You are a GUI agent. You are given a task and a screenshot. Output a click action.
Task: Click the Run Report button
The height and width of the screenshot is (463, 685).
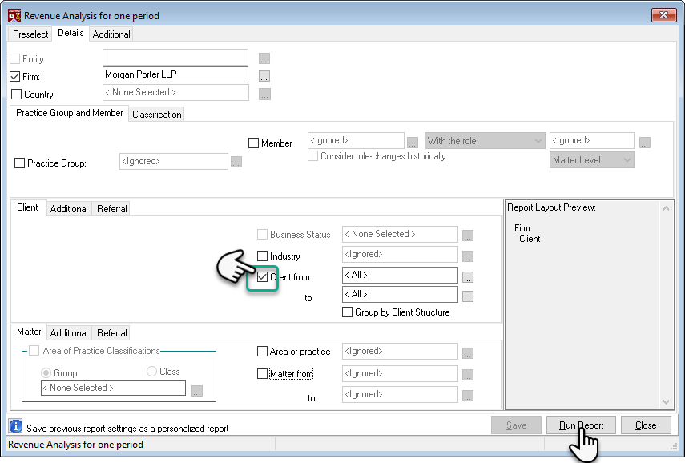581,425
